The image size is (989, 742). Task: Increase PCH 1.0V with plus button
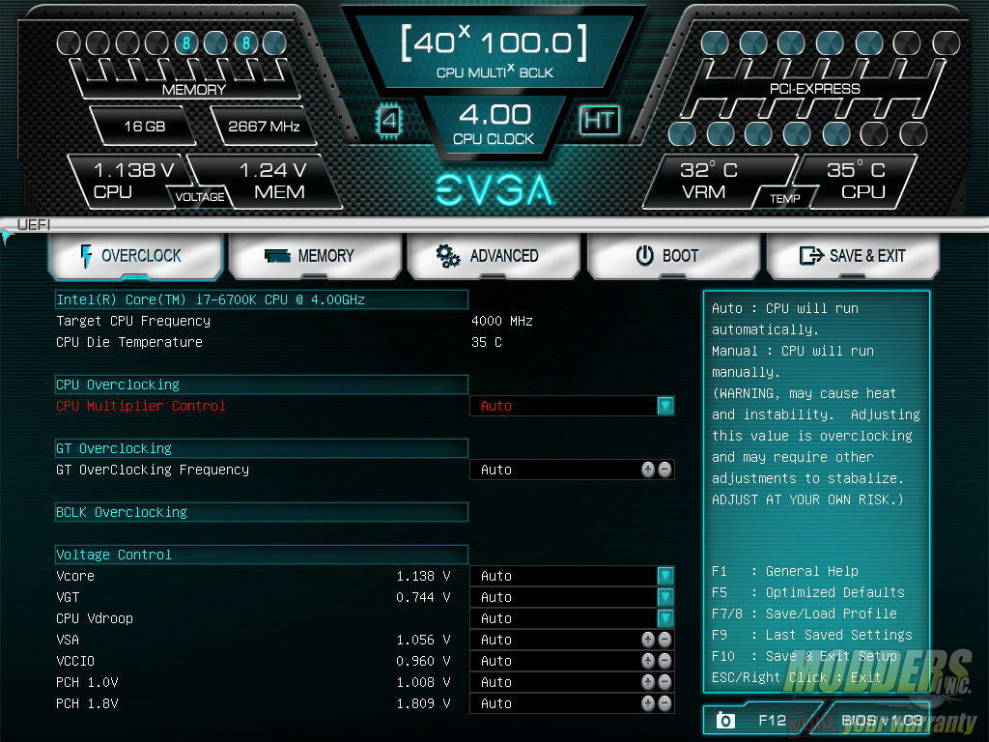[x=648, y=682]
